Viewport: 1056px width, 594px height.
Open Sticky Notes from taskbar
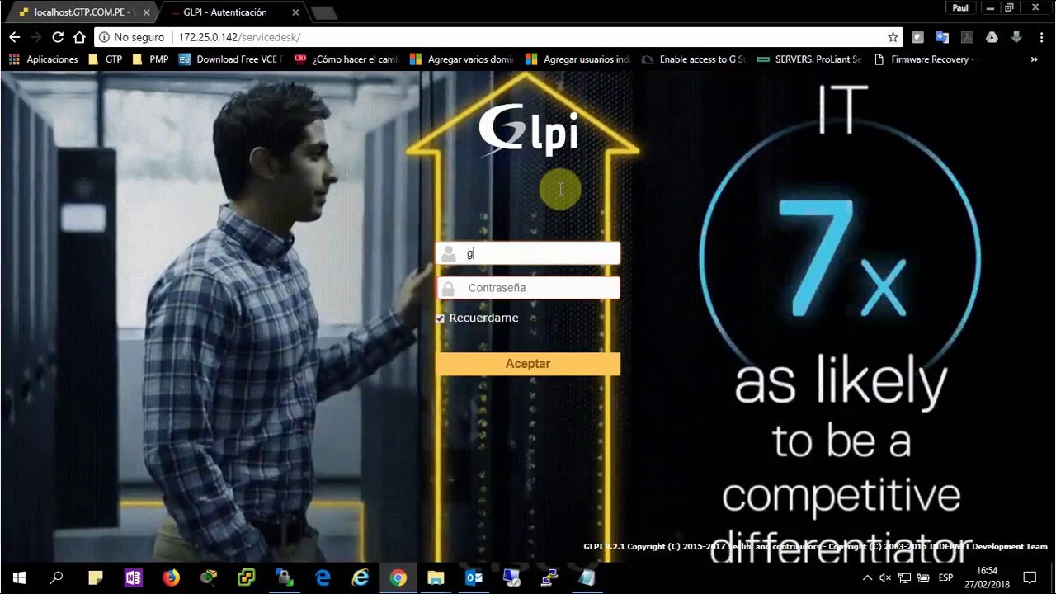pyautogui.click(x=95, y=577)
